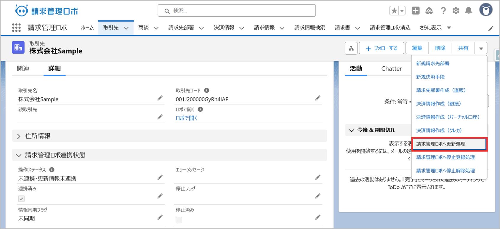Screen dimensions: 500x229
Task: Open the user avatar profile menu
Action: pos(485,10)
